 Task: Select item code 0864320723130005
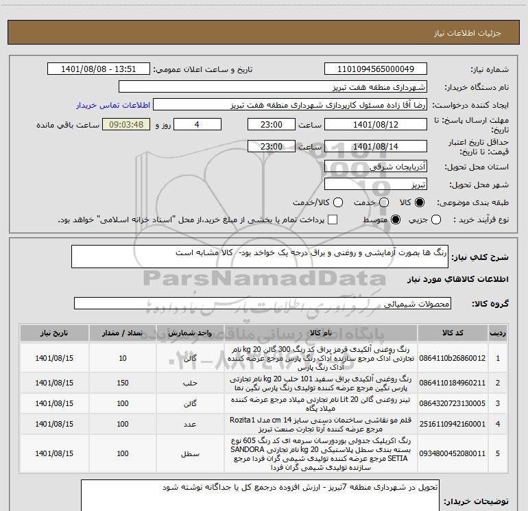tap(453, 403)
